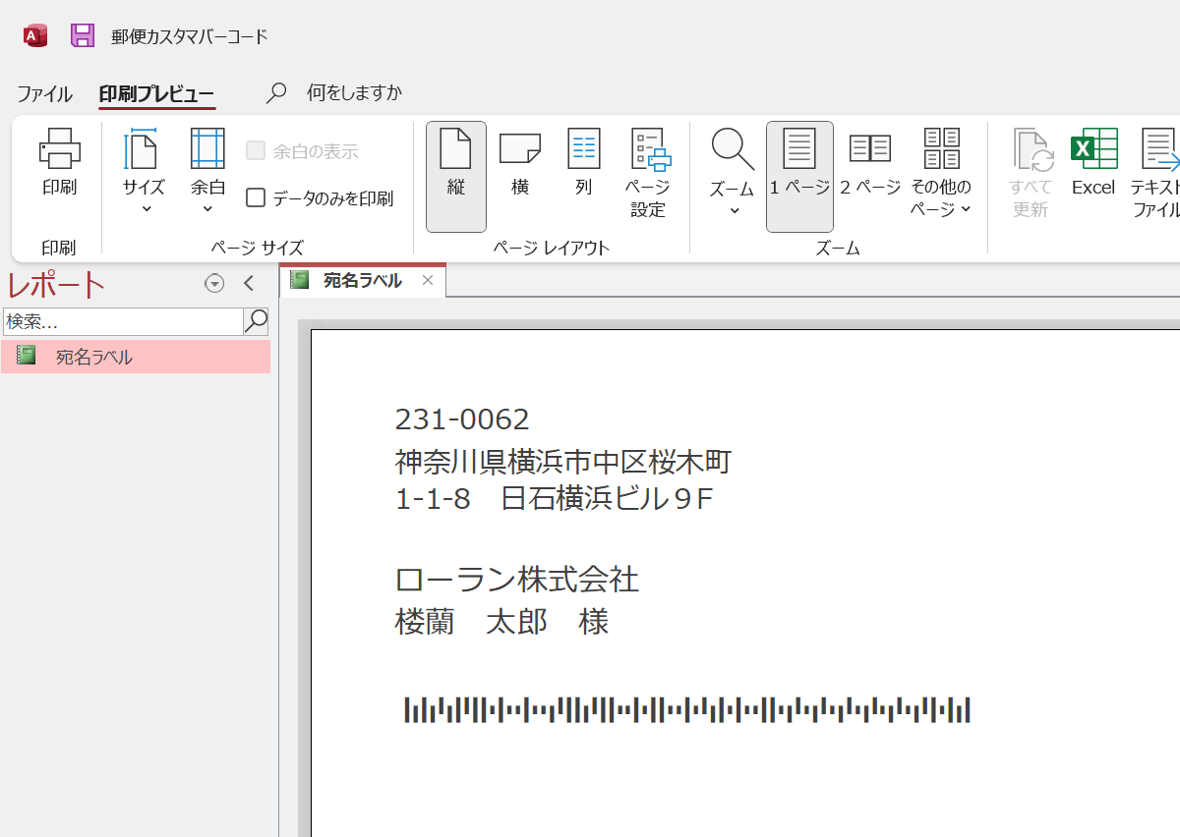The height and width of the screenshot is (837, 1180).
Task: Click the 検索 search field
Action: [x=118, y=321]
